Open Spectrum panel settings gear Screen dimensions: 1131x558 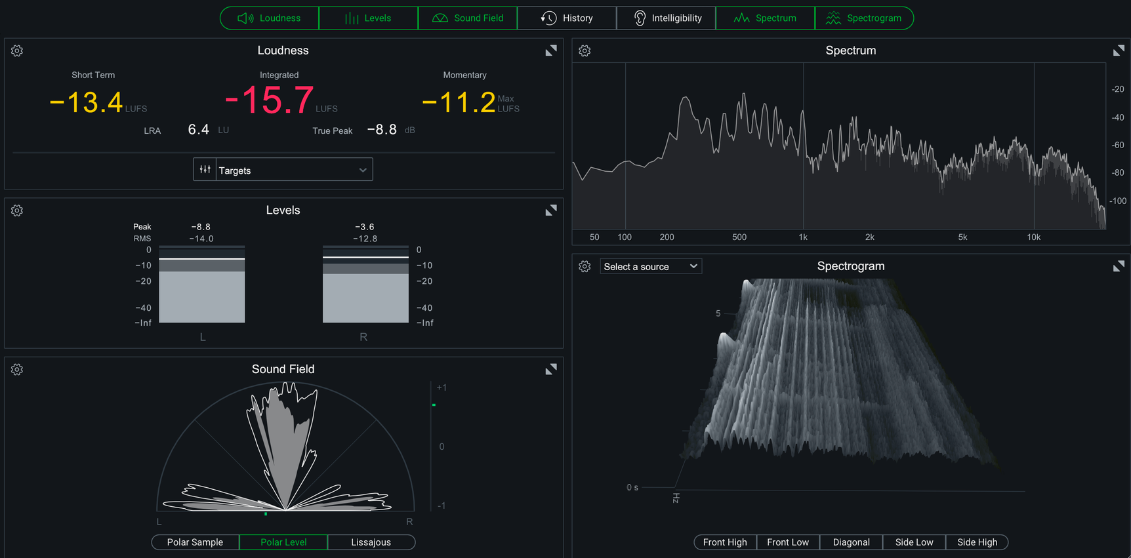[585, 50]
